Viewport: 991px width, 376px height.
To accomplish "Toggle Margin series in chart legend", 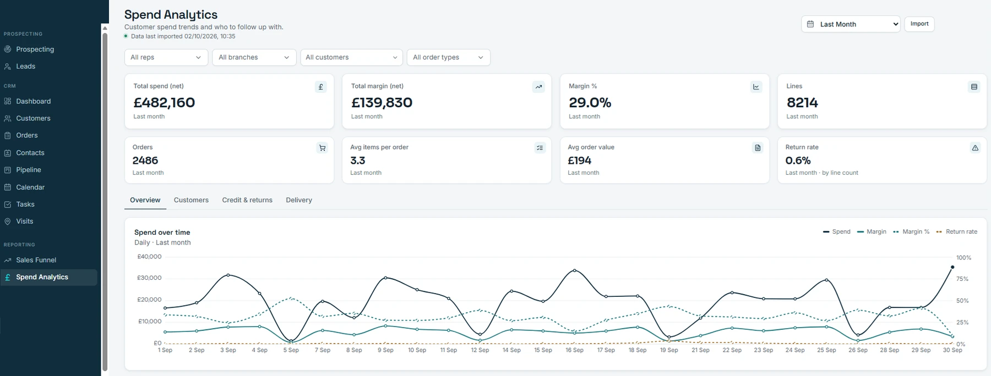I will (872, 232).
